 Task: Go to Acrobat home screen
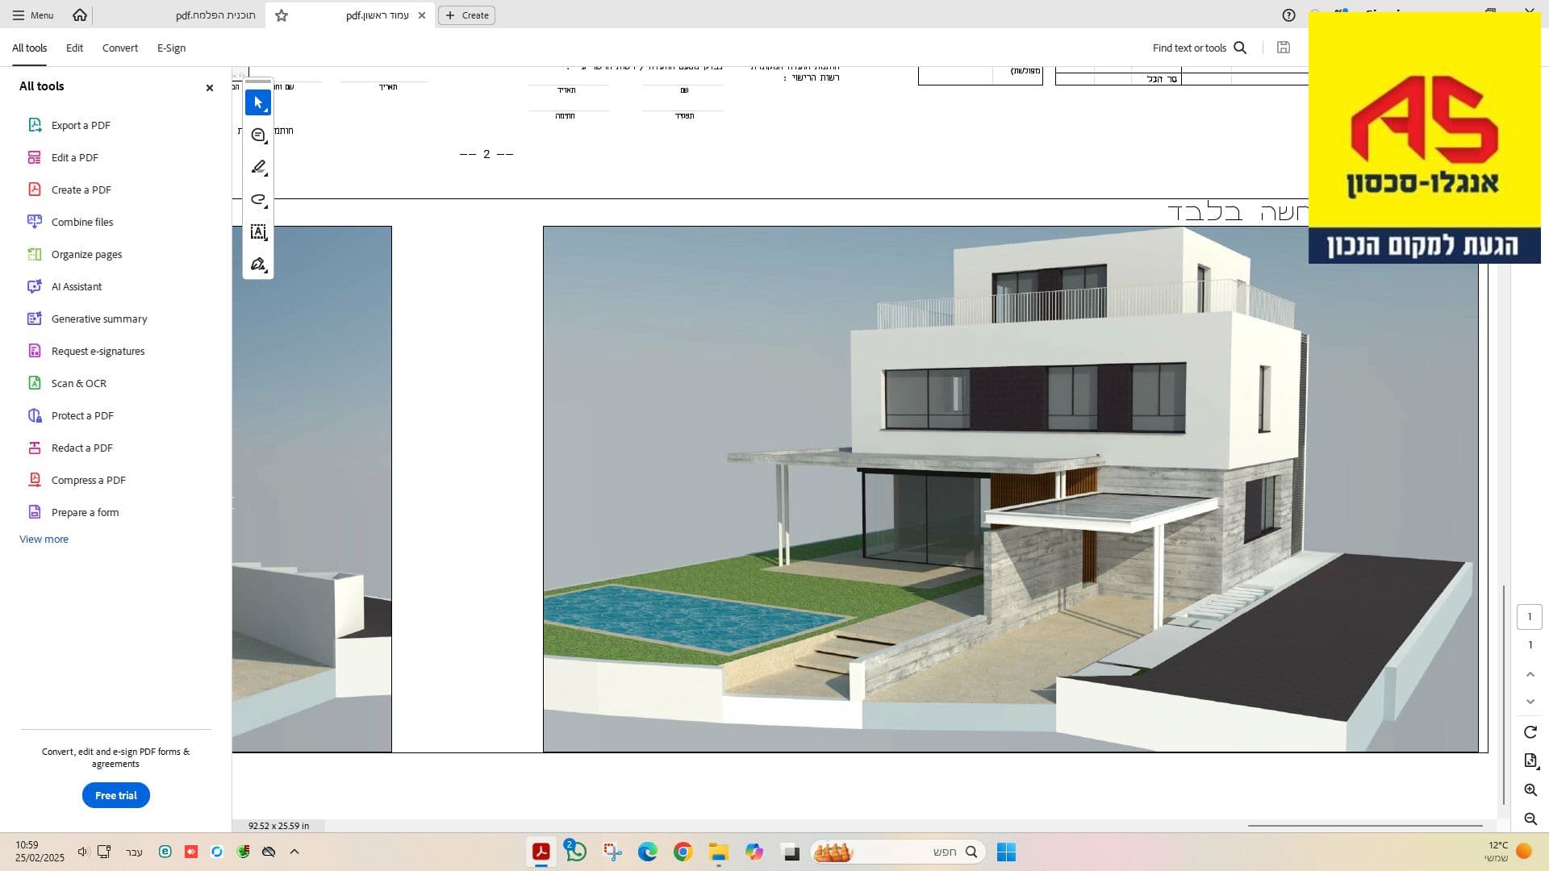coord(80,15)
